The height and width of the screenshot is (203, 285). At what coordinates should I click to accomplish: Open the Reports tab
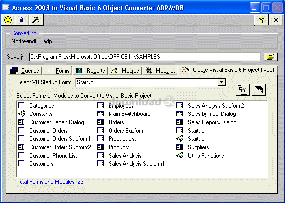[90, 70]
